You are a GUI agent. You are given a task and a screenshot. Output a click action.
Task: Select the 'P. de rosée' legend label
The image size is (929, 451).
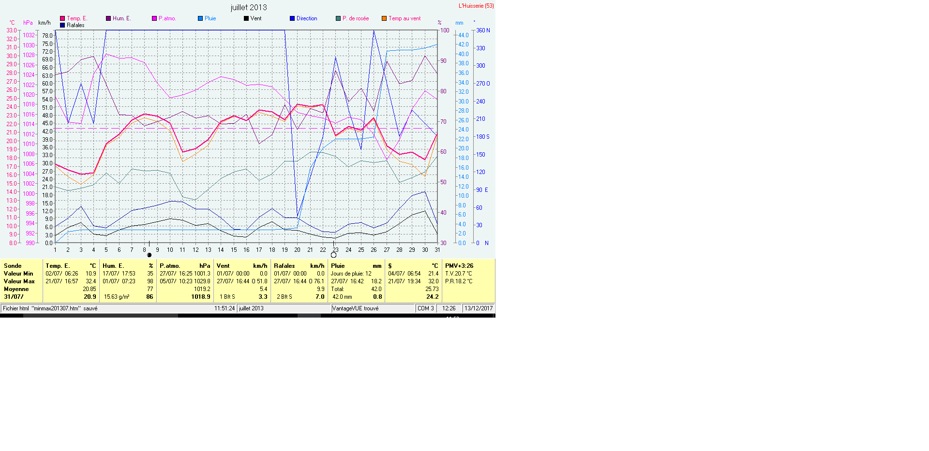point(356,18)
